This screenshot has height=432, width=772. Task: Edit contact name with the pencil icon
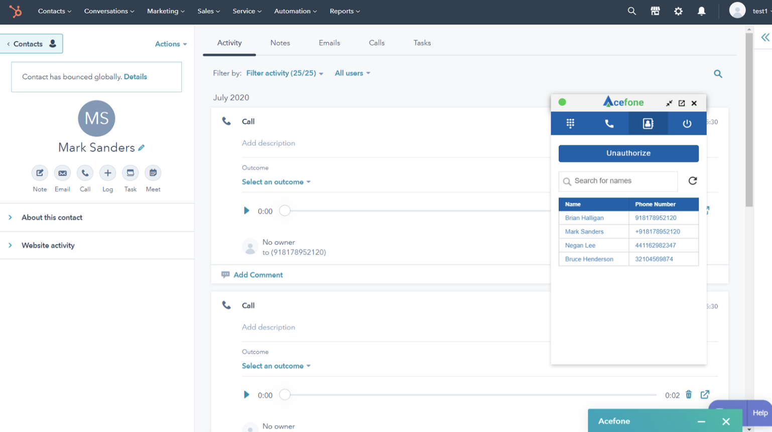[x=142, y=148]
